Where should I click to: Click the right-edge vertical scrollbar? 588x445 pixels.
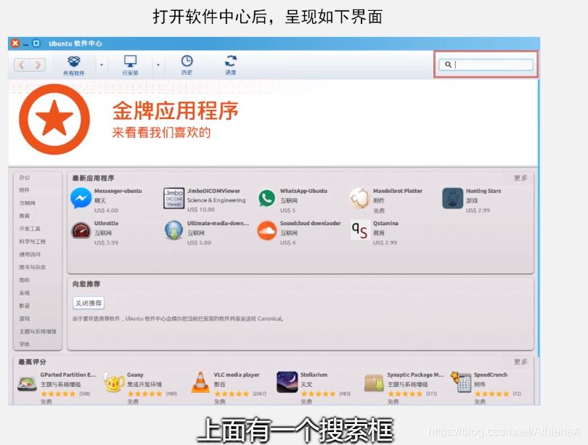point(539,218)
